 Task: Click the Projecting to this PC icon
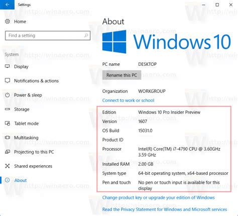pos(8,152)
